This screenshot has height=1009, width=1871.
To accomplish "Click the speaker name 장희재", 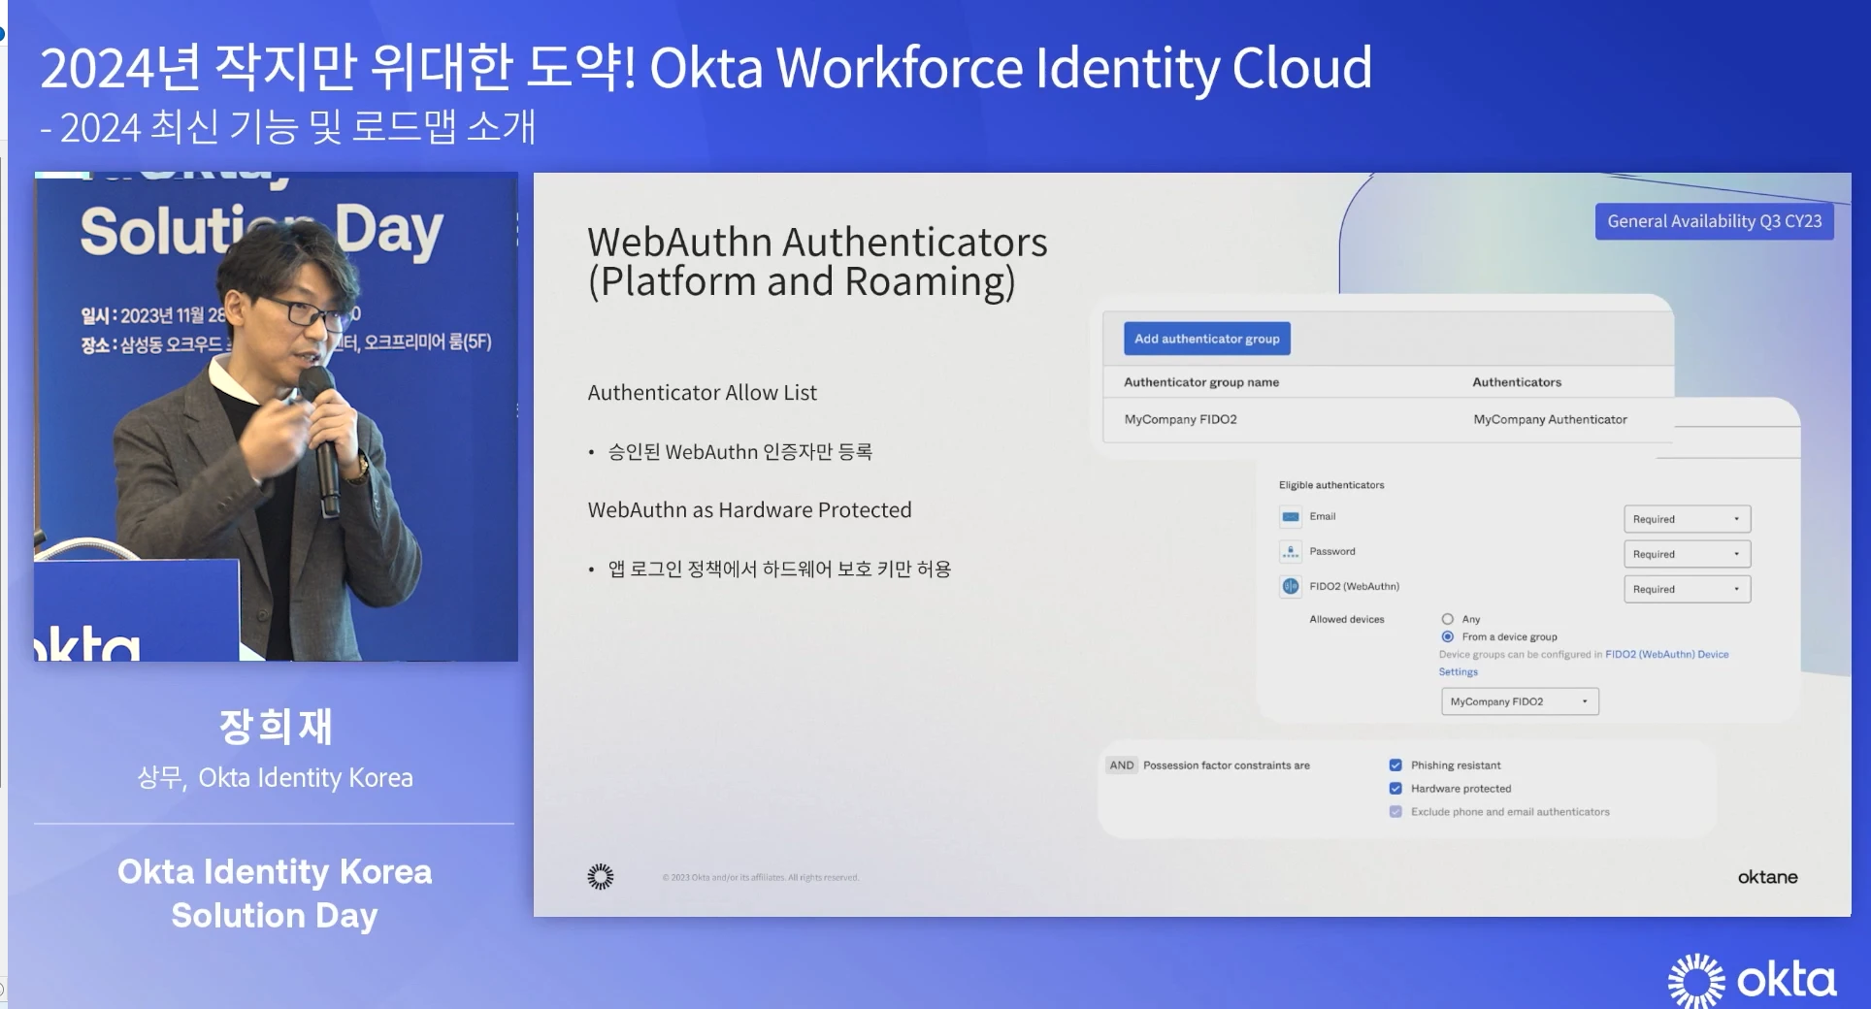I will click(276, 727).
